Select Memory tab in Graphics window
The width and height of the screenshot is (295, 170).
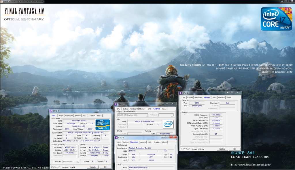[x=142, y=109]
